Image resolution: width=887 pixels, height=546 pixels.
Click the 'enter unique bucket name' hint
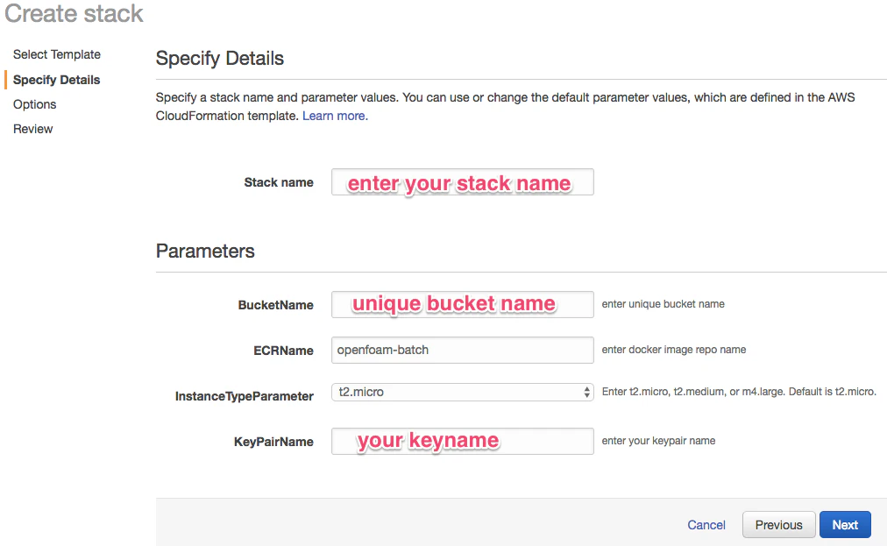663,304
